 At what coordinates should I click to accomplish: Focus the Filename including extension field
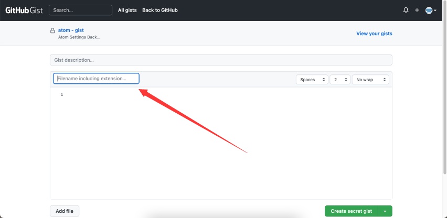tap(96, 79)
